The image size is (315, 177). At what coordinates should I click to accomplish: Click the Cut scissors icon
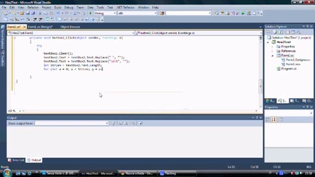tap(40, 13)
